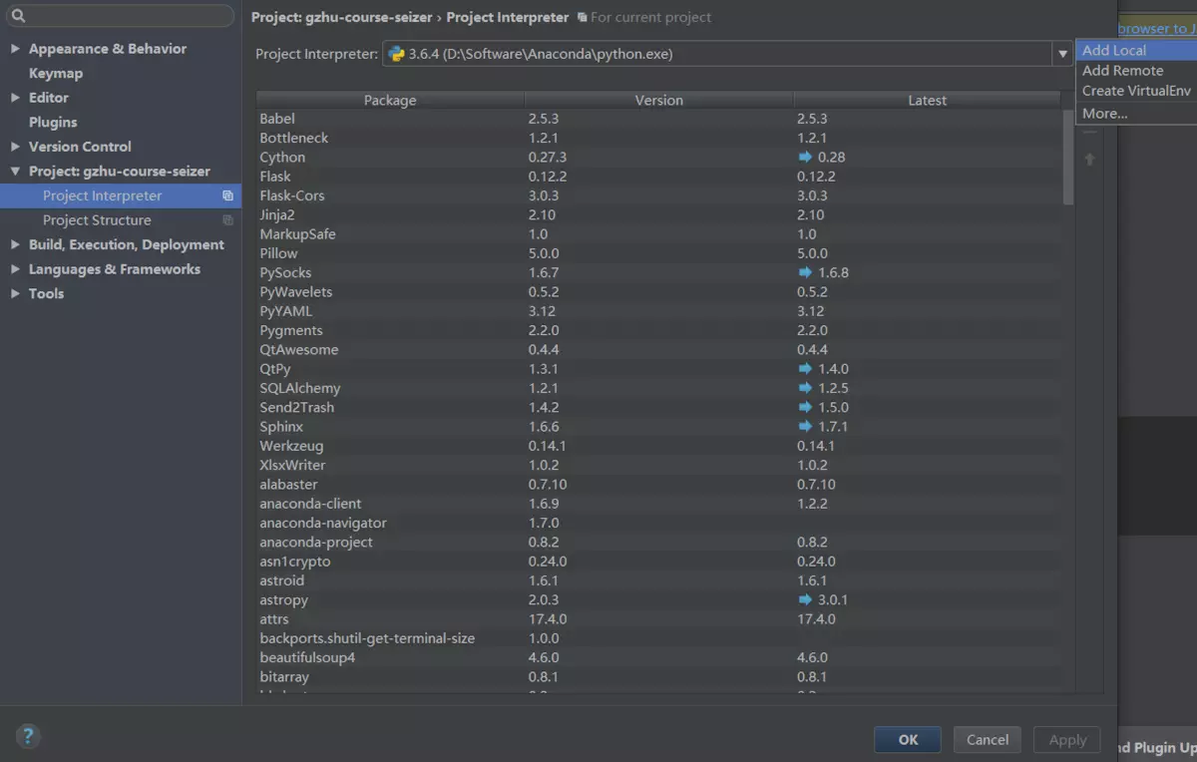This screenshot has height=762, width=1197.
Task: Click the QtPy update arrow icon
Action: pos(805,369)
